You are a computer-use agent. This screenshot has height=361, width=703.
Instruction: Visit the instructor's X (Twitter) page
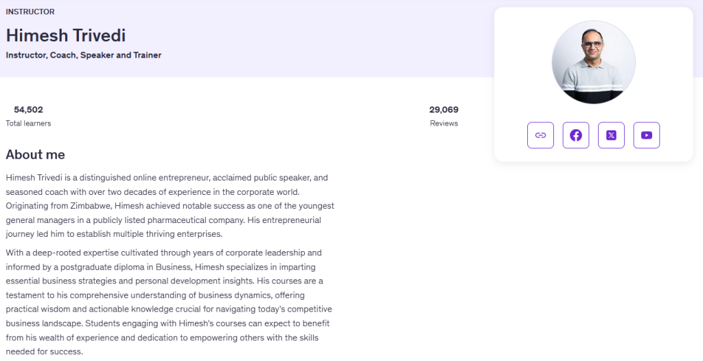coord(611,135)
